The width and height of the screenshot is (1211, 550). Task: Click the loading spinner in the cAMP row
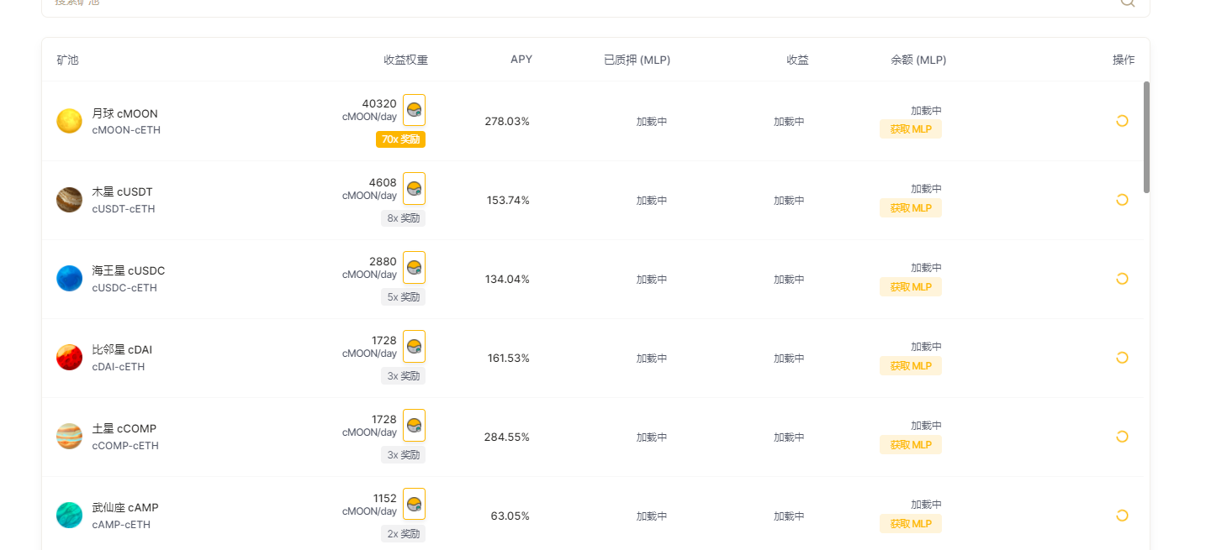(x=1122, y=516)
